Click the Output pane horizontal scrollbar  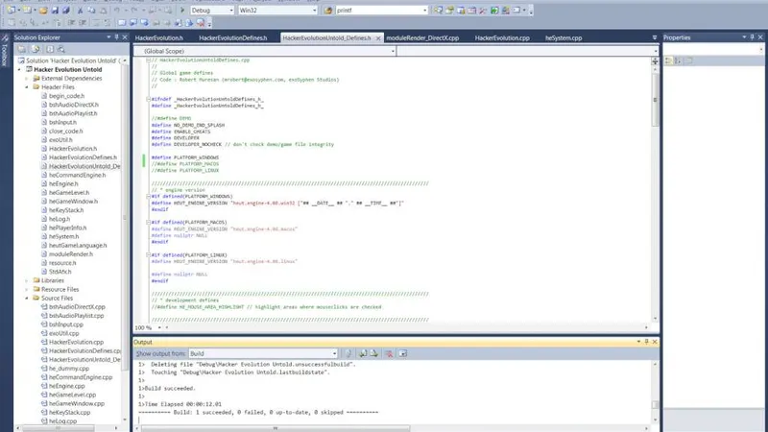click(275, 428)
